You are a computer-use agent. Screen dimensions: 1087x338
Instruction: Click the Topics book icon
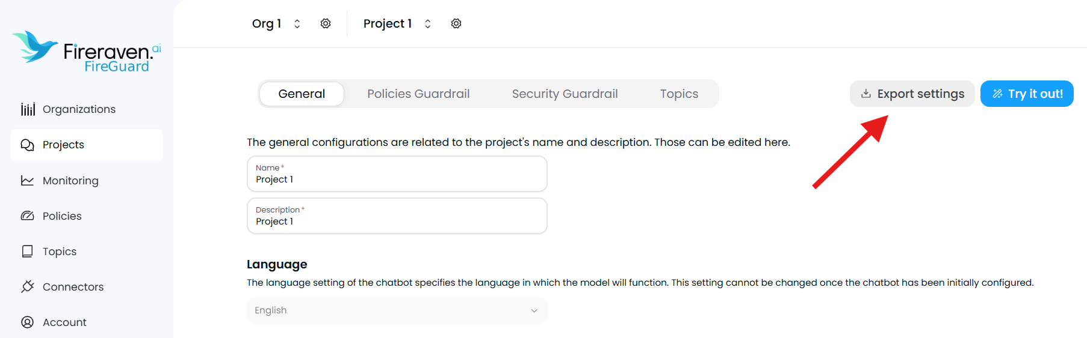click(28, 251)
